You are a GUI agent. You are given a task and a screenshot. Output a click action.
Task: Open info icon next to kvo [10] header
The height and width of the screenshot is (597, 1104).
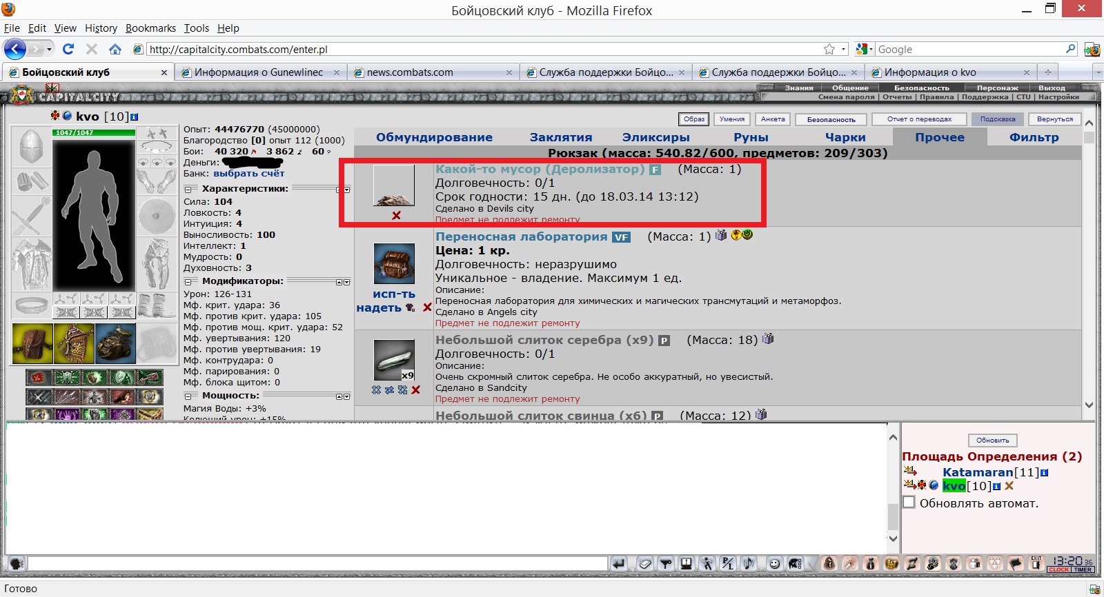coord(134,117)
